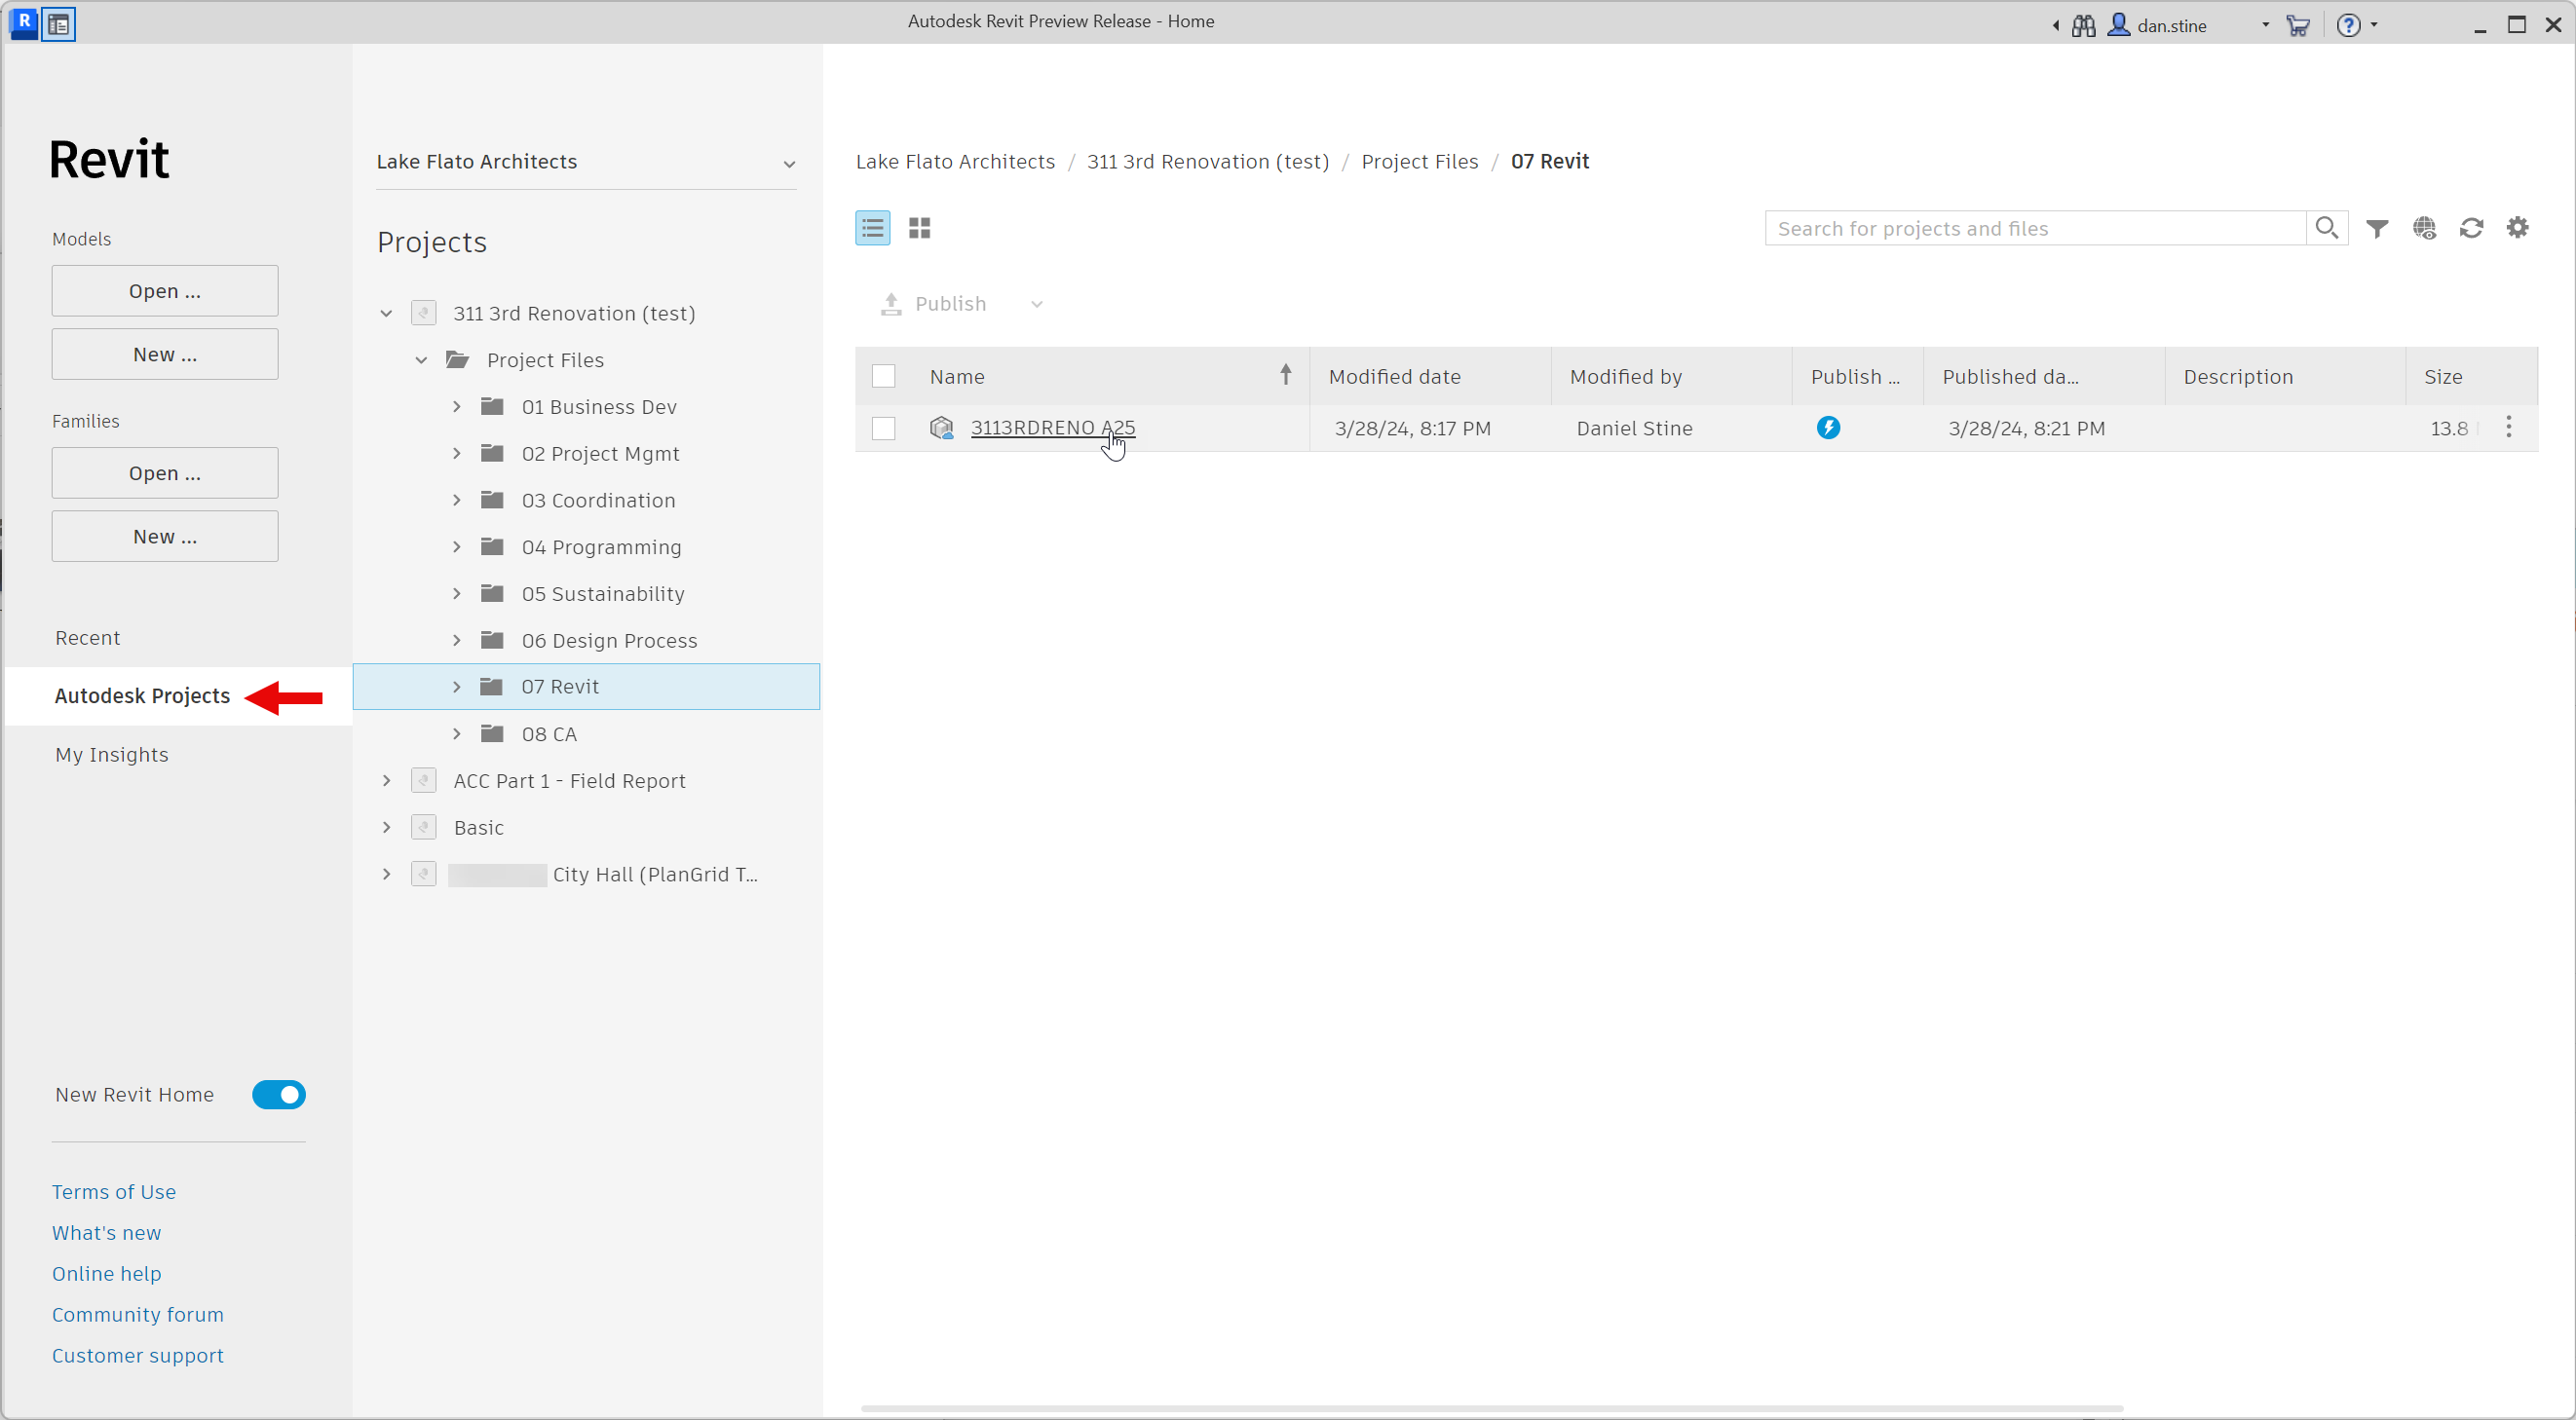Open the settings gear icon
This screenshot has width=2576, height=1420.
(x=2517, y=227)
